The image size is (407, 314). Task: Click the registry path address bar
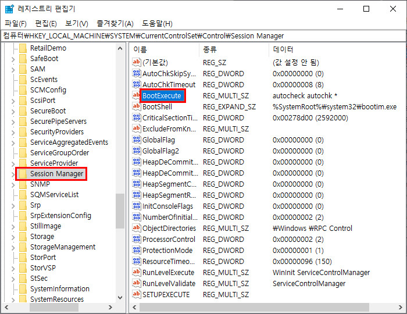[x=203, y=36]
